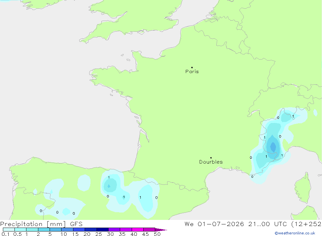Click the 15–20 mm royal blue legend swatch
Viewport: 322px width, 236px height.
click(79, 230)
